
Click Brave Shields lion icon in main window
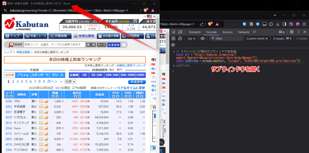pos(210,24)
